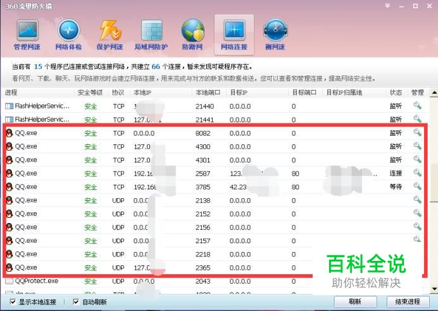Toggle 自动刷新 checkbox
The width and height of the screenshot is (438, 311).
pyautogui.click(x=76, y=301)
